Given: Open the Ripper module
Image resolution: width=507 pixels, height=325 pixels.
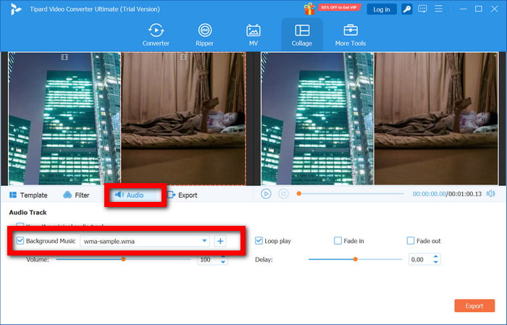Looking at the screenshot, I should tap(204, 34).
